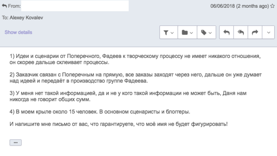
Task: Expand trimmed content with the ellipsis button
Action: click(x=15, y=143)
